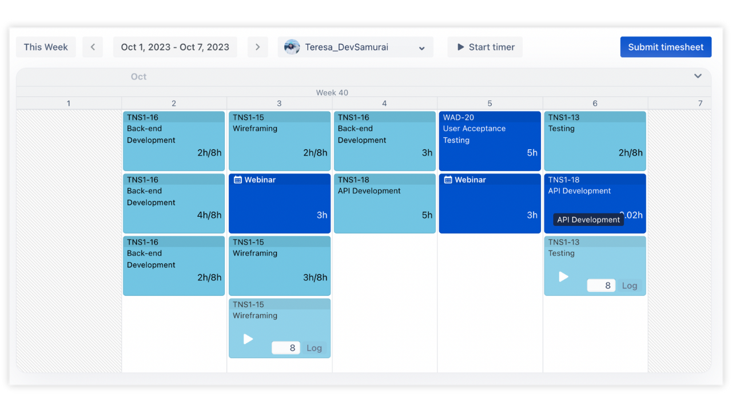Collapse the Oct month row with the chevron
This screenshot has width=732, height=412.
(698, 76)
